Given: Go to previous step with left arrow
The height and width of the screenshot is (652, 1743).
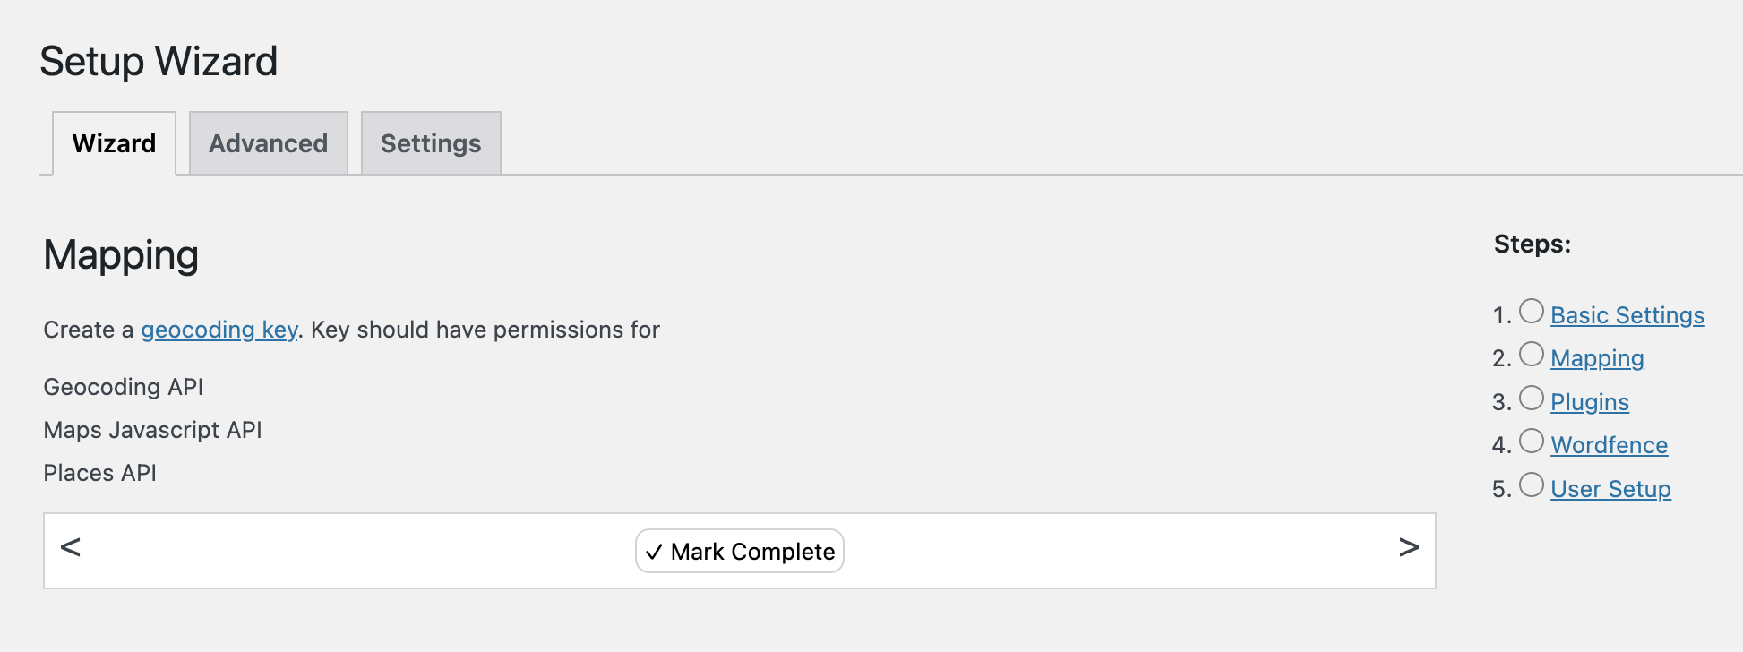Looking at the screenshot, I should (71, 547).
